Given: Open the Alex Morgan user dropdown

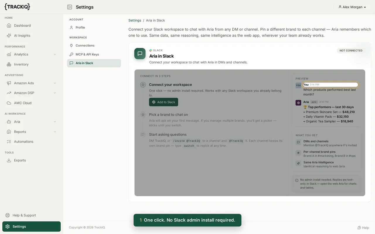Looking at the screenshot, I should 352,7.
